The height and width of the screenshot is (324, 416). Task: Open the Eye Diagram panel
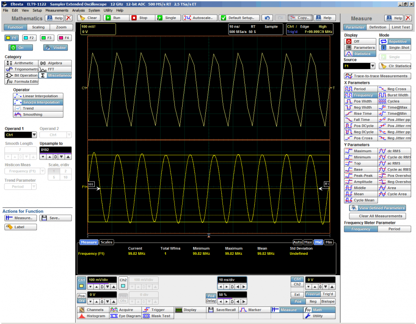point(124,316)
